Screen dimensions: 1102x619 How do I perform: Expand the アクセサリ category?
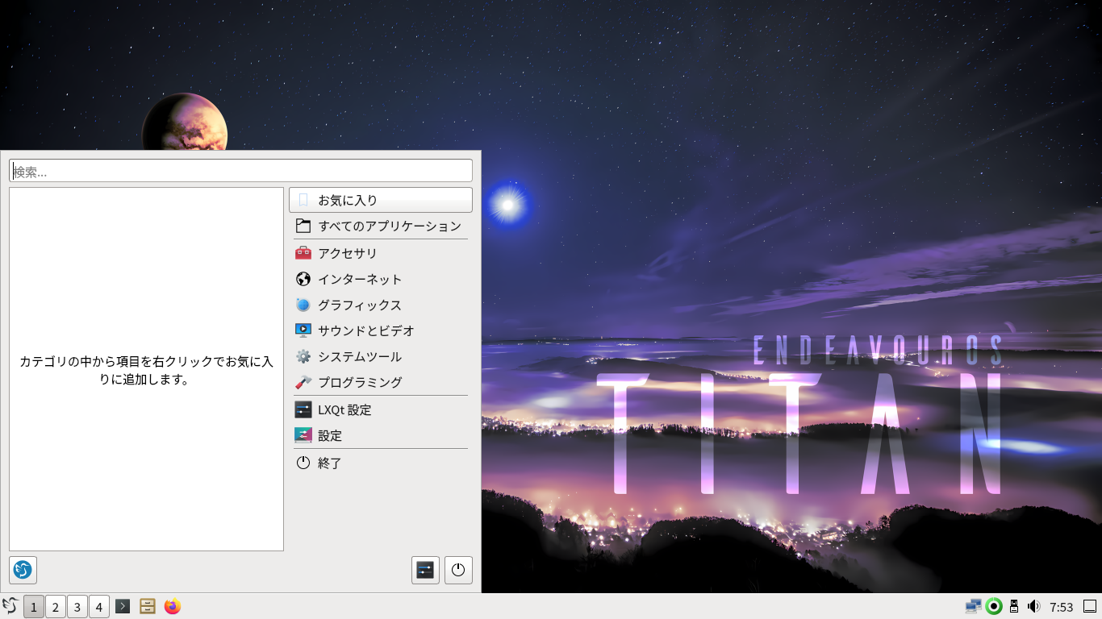[x=380, y=253]
